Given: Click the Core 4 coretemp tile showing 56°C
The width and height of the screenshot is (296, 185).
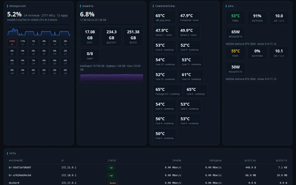Looking at the screenshot, I should (164, 121).
